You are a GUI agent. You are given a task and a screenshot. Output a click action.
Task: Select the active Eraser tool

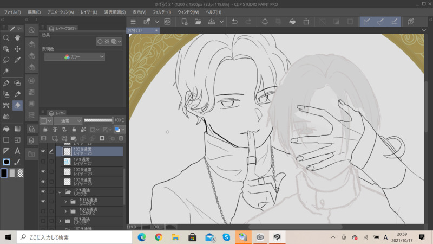pyautogui.click(x=17, y=105)
